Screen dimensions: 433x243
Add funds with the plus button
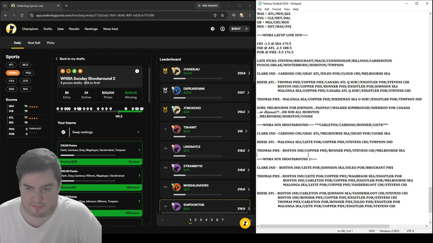pyautogui.click(x=246, y=29)
